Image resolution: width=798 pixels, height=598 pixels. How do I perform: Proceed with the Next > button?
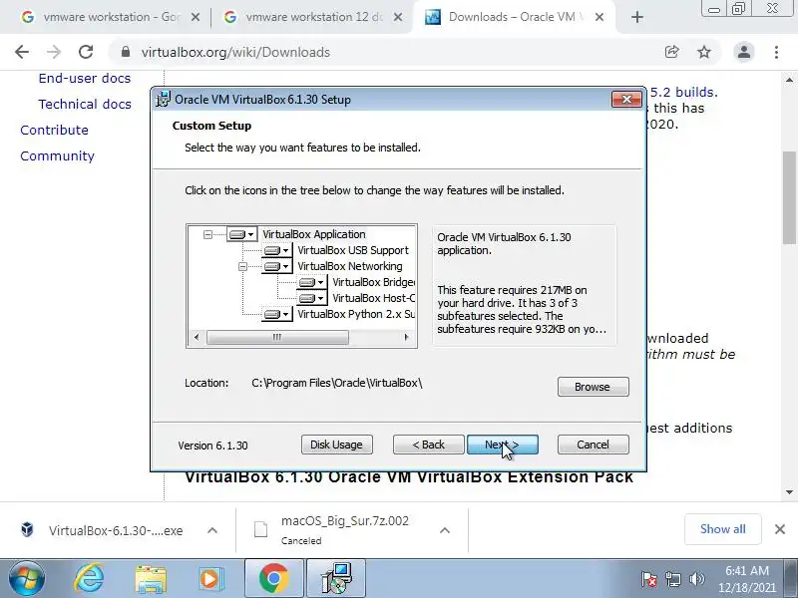503,445
